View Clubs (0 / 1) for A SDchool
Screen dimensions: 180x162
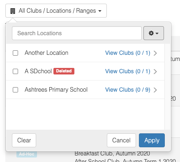tap(128, 71)
